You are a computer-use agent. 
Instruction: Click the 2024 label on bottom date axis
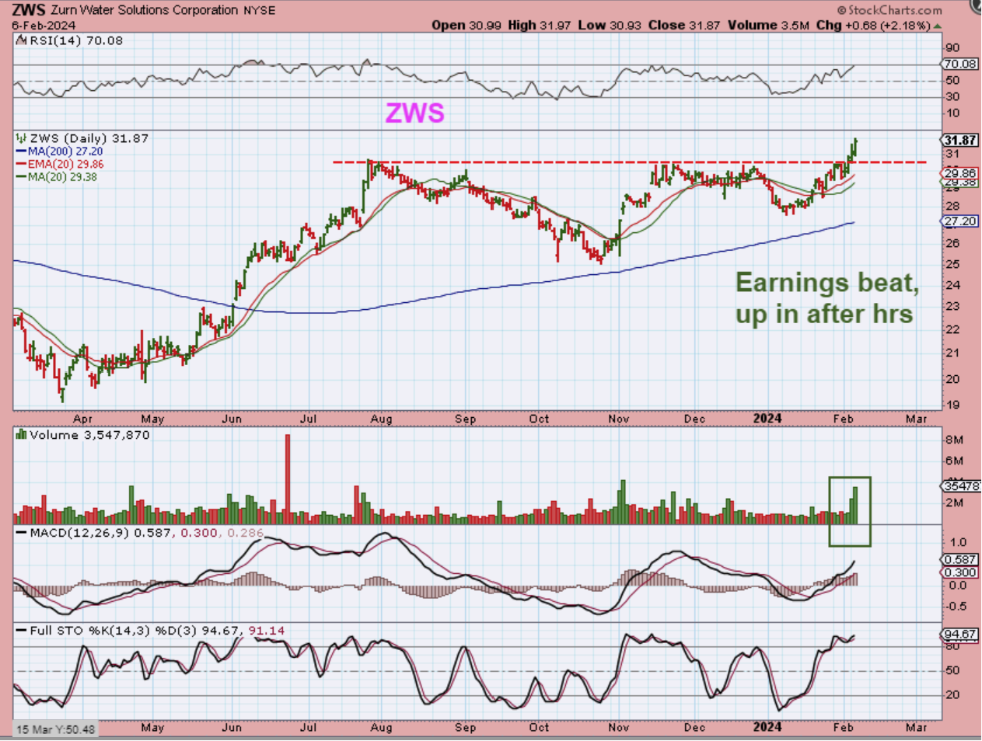(767, 727)
